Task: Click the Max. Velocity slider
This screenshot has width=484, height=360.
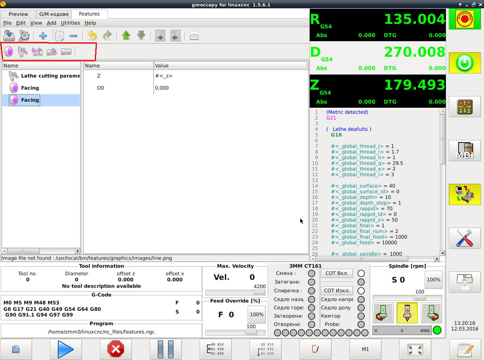Action: pos(235,292)
